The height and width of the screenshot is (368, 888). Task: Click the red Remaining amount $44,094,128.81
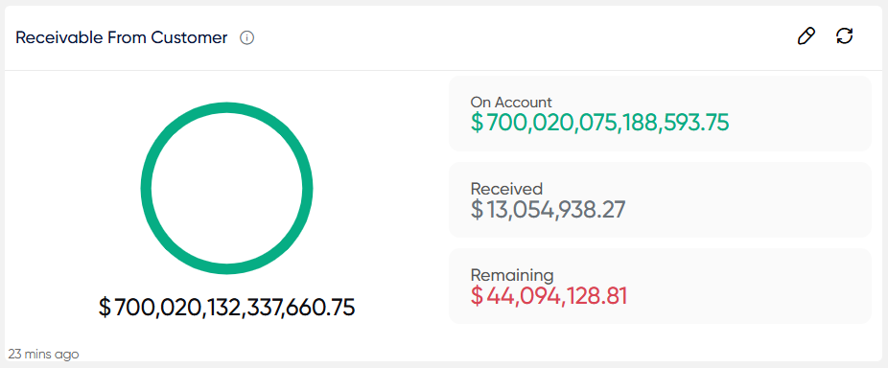(549, 296)
